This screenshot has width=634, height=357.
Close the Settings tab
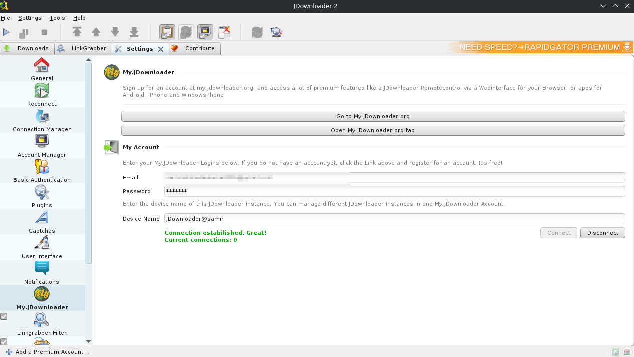[161, 49]
